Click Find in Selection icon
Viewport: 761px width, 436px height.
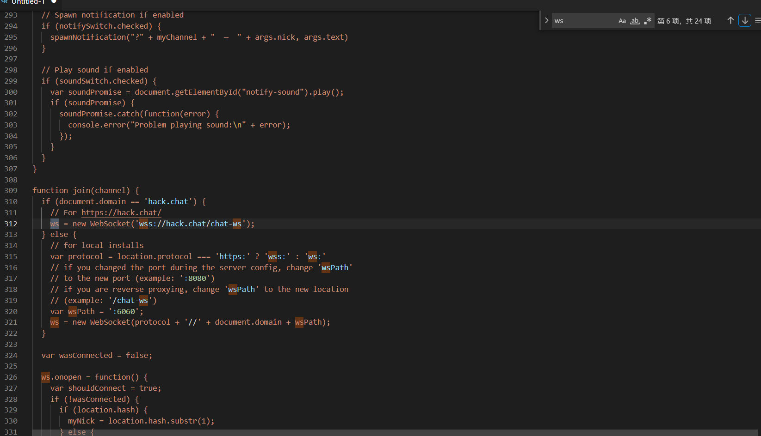click(x=757, y=21)
